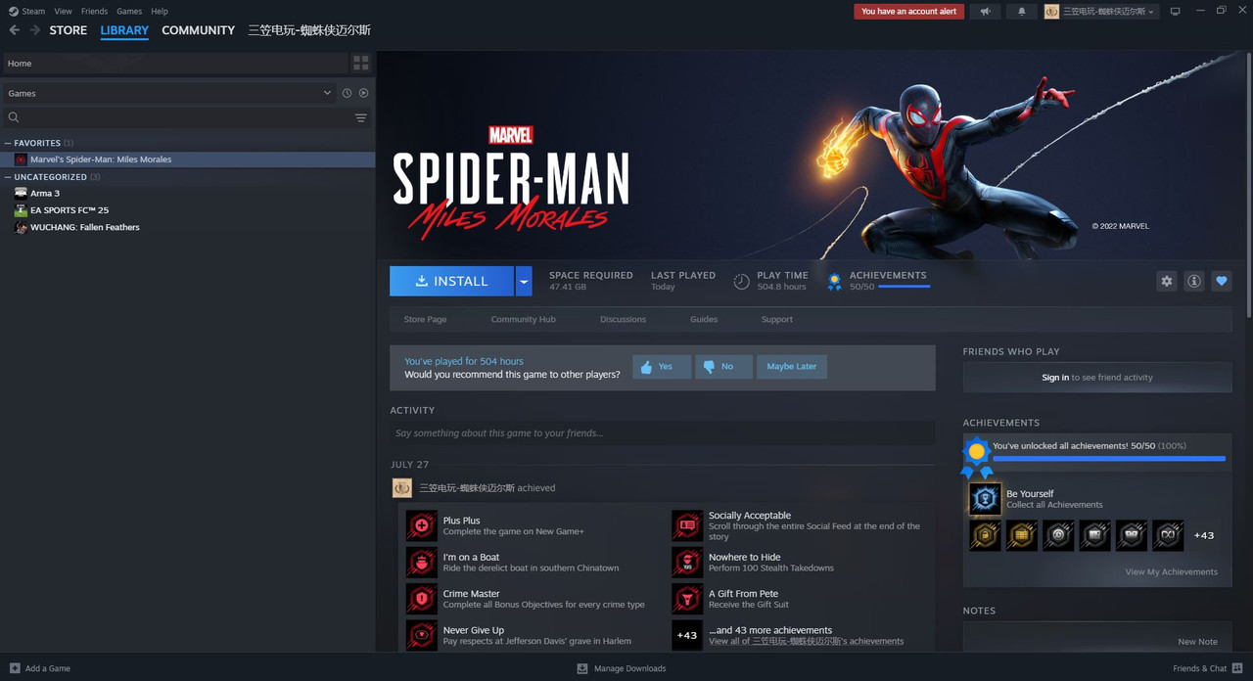Click the I'm on a Boat achievement icon
Image resolution: width=1253 pixels, height=681 pixels.
tap(422, 562)
